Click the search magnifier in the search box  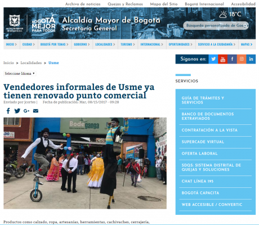pyautogui.click(x=245, y=26)
